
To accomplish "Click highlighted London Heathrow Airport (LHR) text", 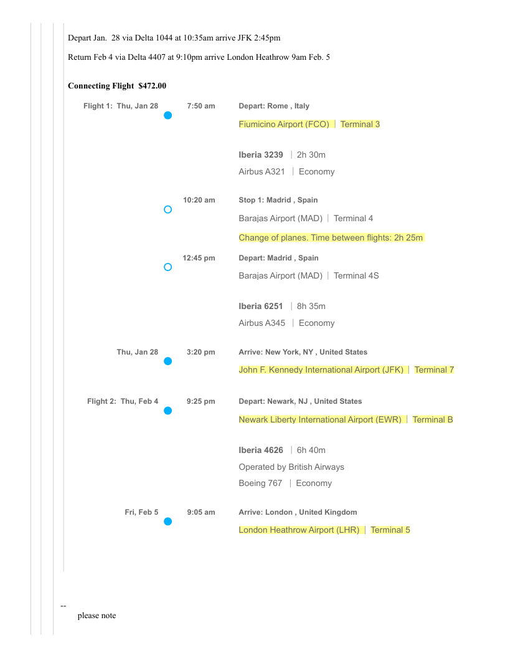I will point(299,530).
